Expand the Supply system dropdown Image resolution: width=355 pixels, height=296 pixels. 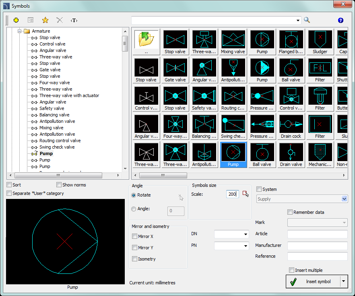[344, 199]
